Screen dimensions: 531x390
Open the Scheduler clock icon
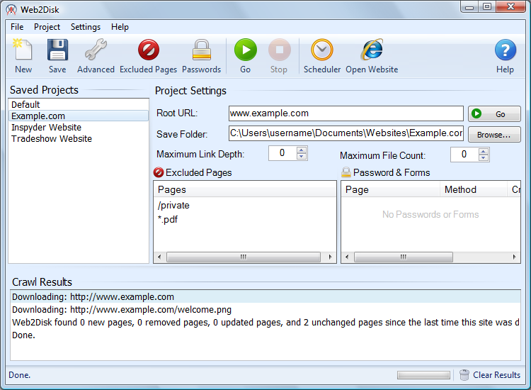(321, 50)
